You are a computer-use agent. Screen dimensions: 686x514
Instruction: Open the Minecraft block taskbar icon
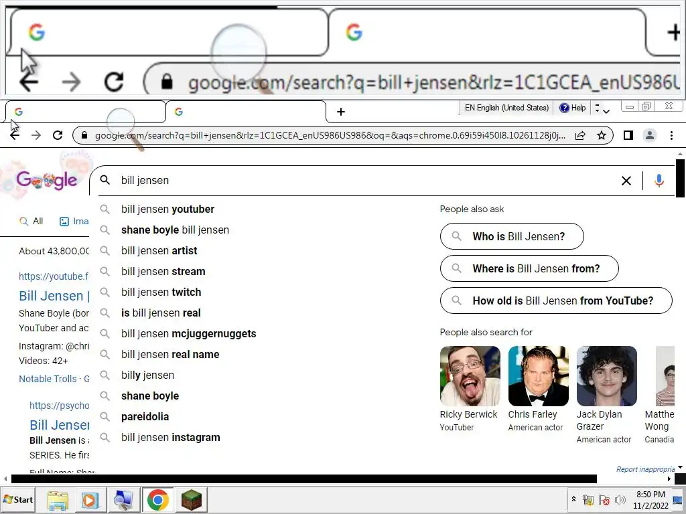pos(192,499)
